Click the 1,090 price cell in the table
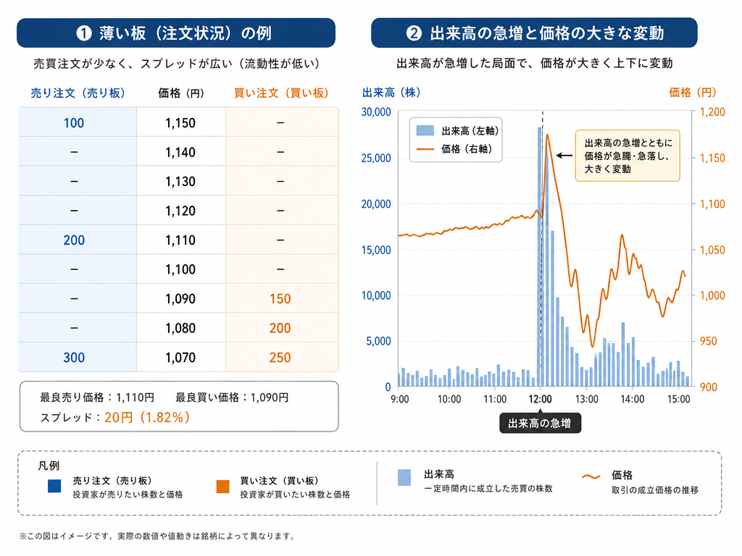 [180, 299]
